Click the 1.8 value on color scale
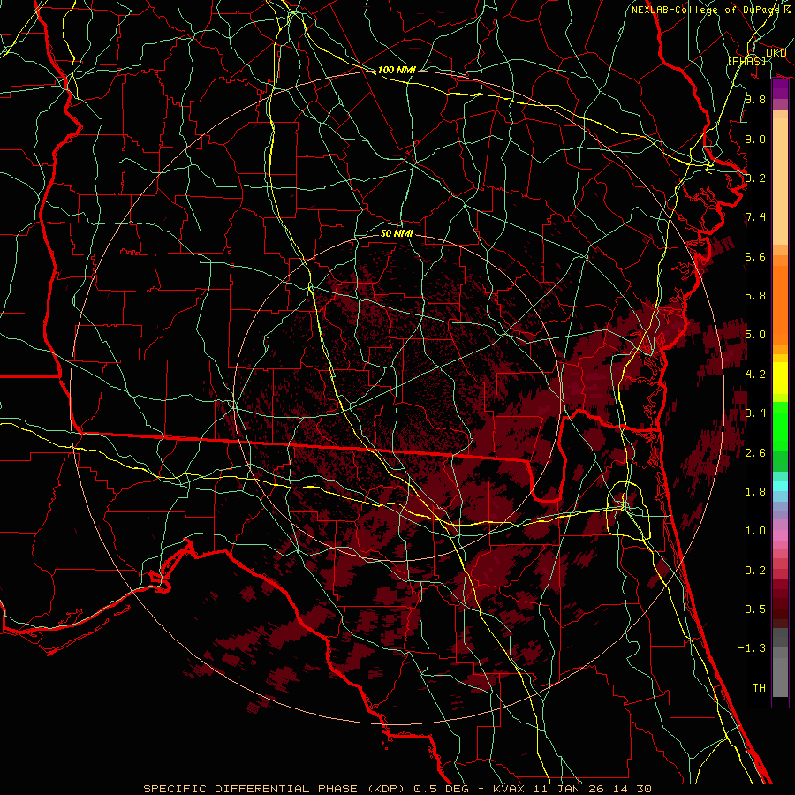 coord(755,492)
